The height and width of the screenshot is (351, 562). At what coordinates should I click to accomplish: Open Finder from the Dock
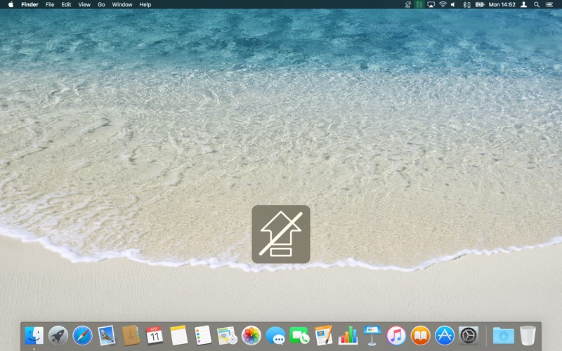coord(34,336)
